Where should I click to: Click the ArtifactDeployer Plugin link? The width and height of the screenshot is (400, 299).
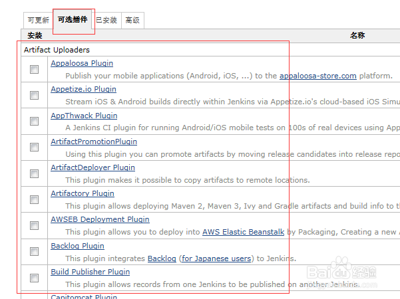pos(93,167)
